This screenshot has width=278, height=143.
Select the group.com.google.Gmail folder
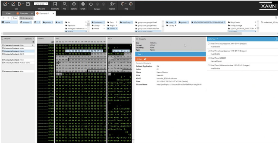147,22
